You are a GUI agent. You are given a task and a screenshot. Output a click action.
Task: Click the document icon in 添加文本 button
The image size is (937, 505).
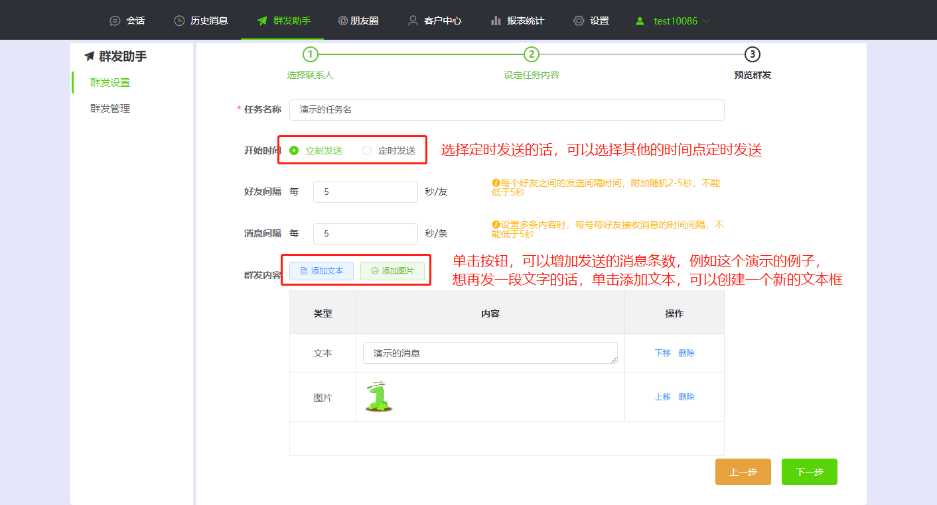(304, 271)
